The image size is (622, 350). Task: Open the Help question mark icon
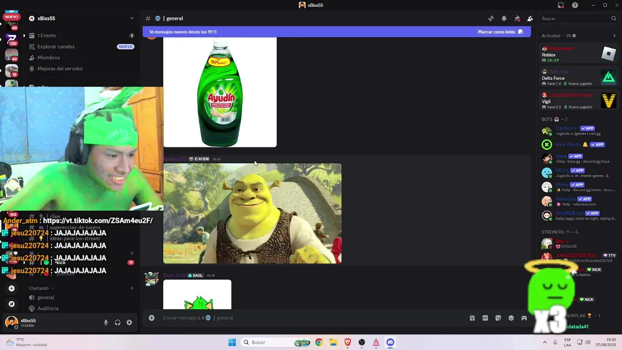tap(575, 5)
